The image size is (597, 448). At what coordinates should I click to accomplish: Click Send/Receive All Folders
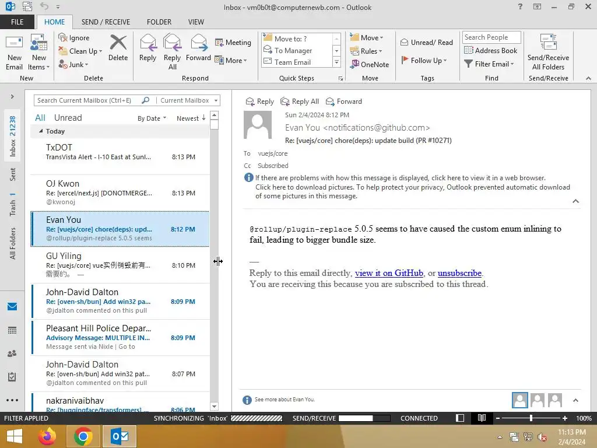coord(548,52)
